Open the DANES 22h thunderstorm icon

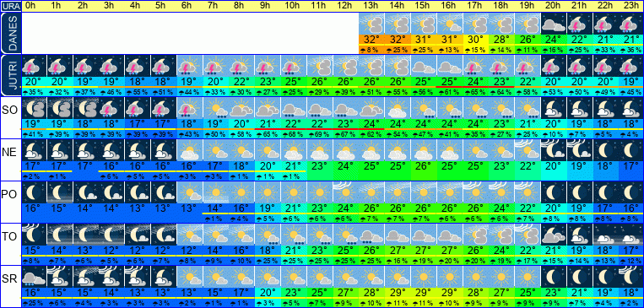coord(606,24)
